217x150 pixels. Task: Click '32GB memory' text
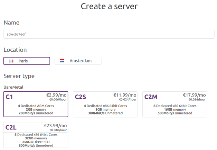[36, 138]
